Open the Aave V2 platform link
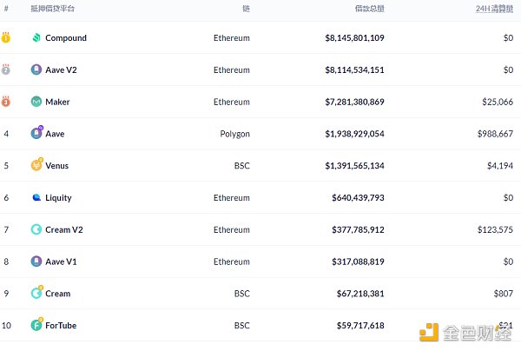This screenshot has width=521, height=351. [x=62, y=70]
